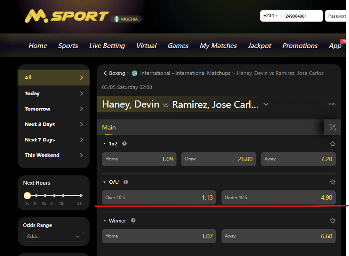Open Live Betting in navigation
The height and width of the screenshot is (256, 349).
pos(107,46)
